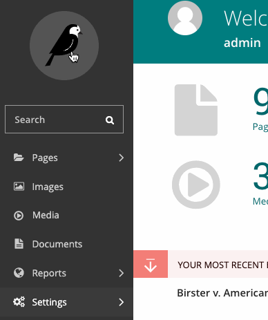Open the Pages menu item
The height and width of the screenshot is (320, 268).
(66, 158)
